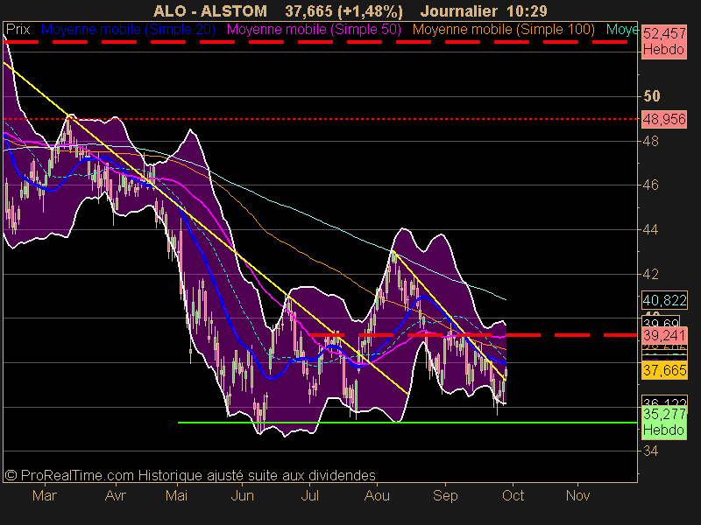
Task: Click the 39,241 red level label
Action: [664, 336]
